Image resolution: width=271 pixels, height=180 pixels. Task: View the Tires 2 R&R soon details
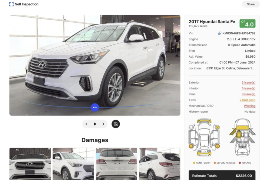pyautogui.click(x=247, y=100)
